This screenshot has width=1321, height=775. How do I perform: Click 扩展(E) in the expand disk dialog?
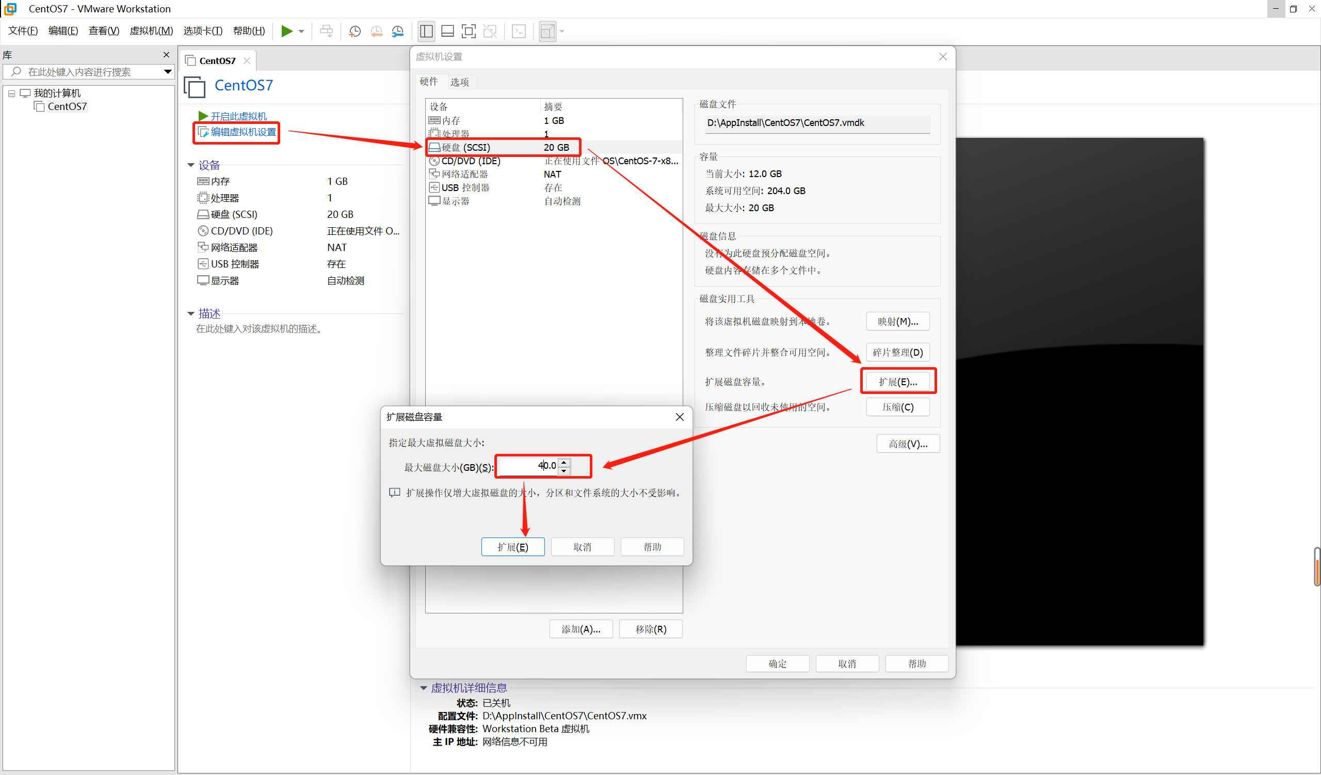[513, 547]
